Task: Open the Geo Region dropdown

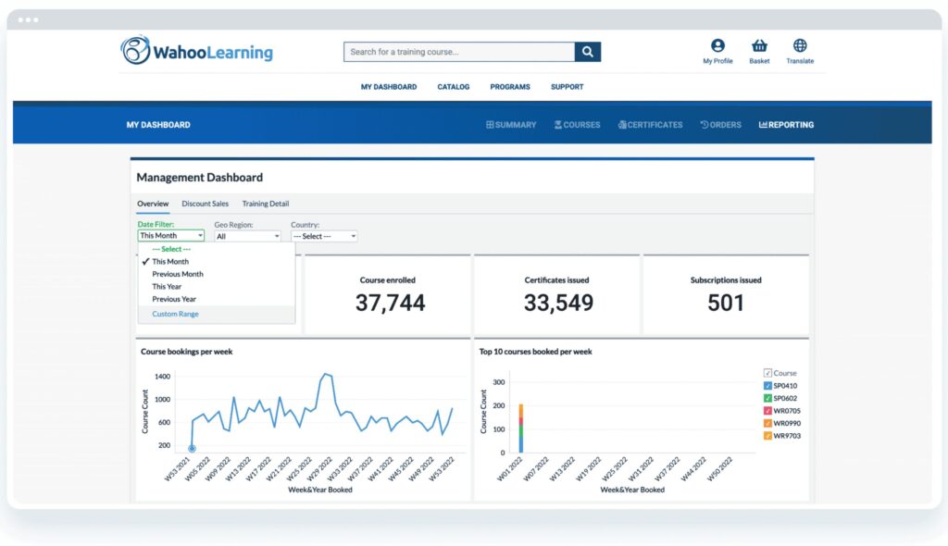Action: [247, 235]
